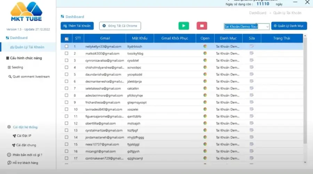Open Cài đặt hệ thống section
313x174 pixels.
point(23,127)
